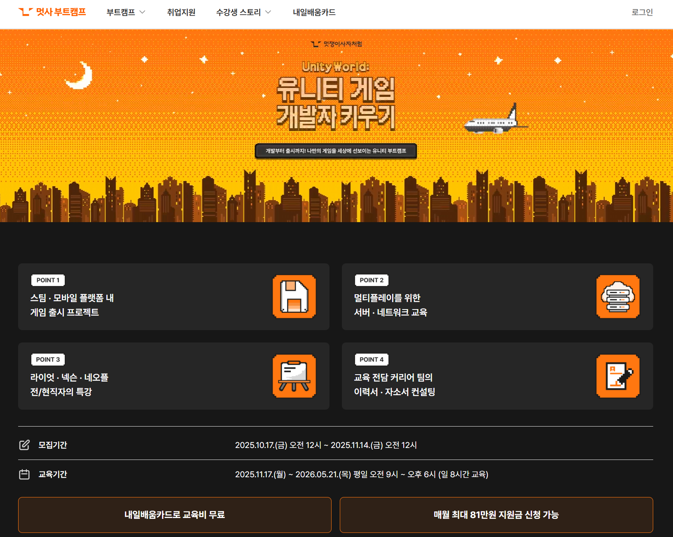Click the cloud server icon in POINT 2

click(618, 297)
